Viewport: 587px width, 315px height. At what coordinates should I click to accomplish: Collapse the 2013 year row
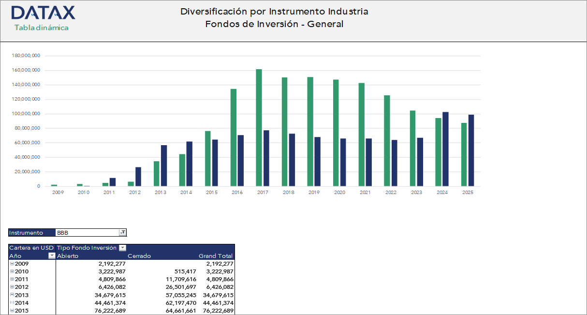click(12, 295)
